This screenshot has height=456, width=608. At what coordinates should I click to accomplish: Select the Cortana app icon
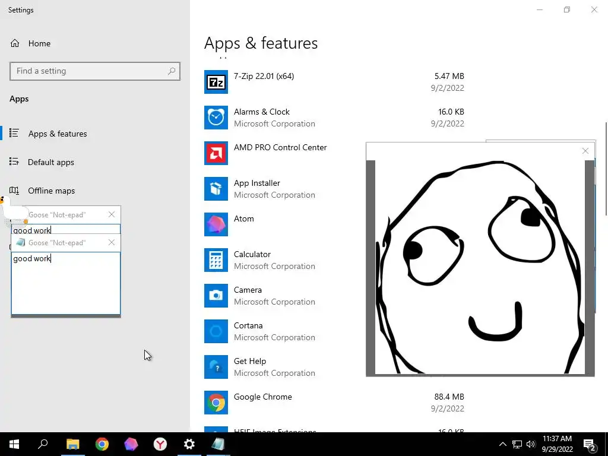click(216, 331)
